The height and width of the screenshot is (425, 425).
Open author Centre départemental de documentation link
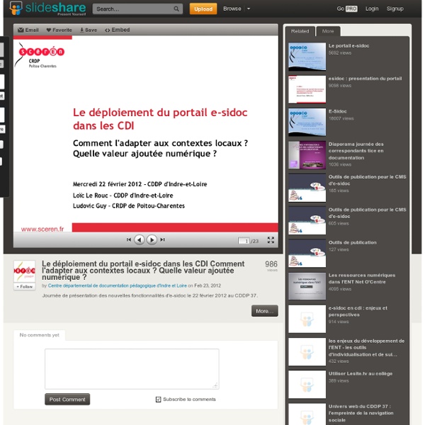tap(117, 285)
